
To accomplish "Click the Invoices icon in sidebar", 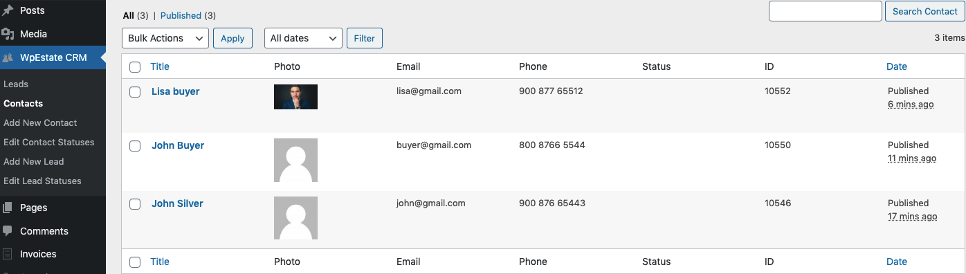I will [x=8, y=254].
